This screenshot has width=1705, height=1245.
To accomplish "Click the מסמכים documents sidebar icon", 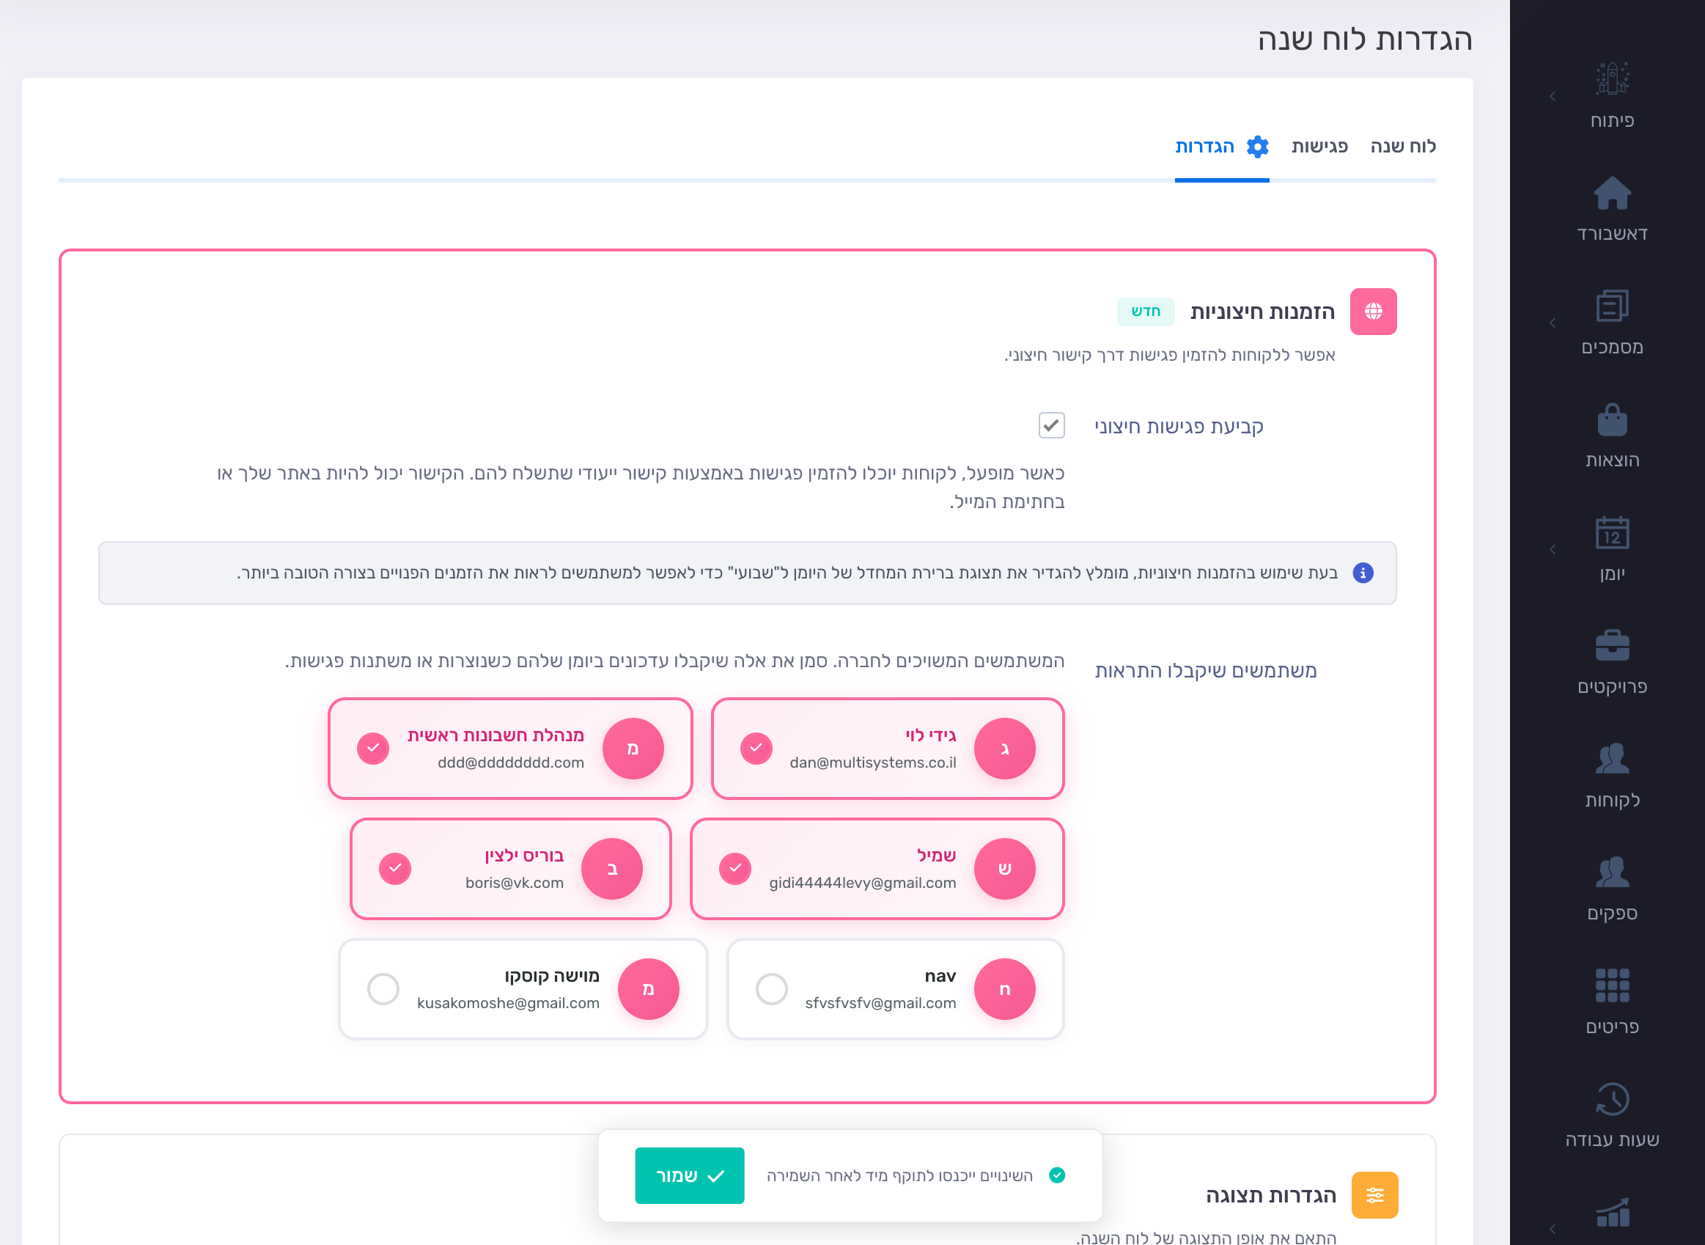I will point(1612,306).
